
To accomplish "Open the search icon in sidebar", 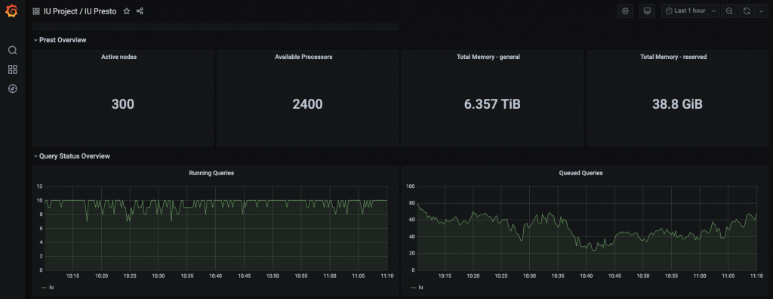I will (x=13, y=51).
